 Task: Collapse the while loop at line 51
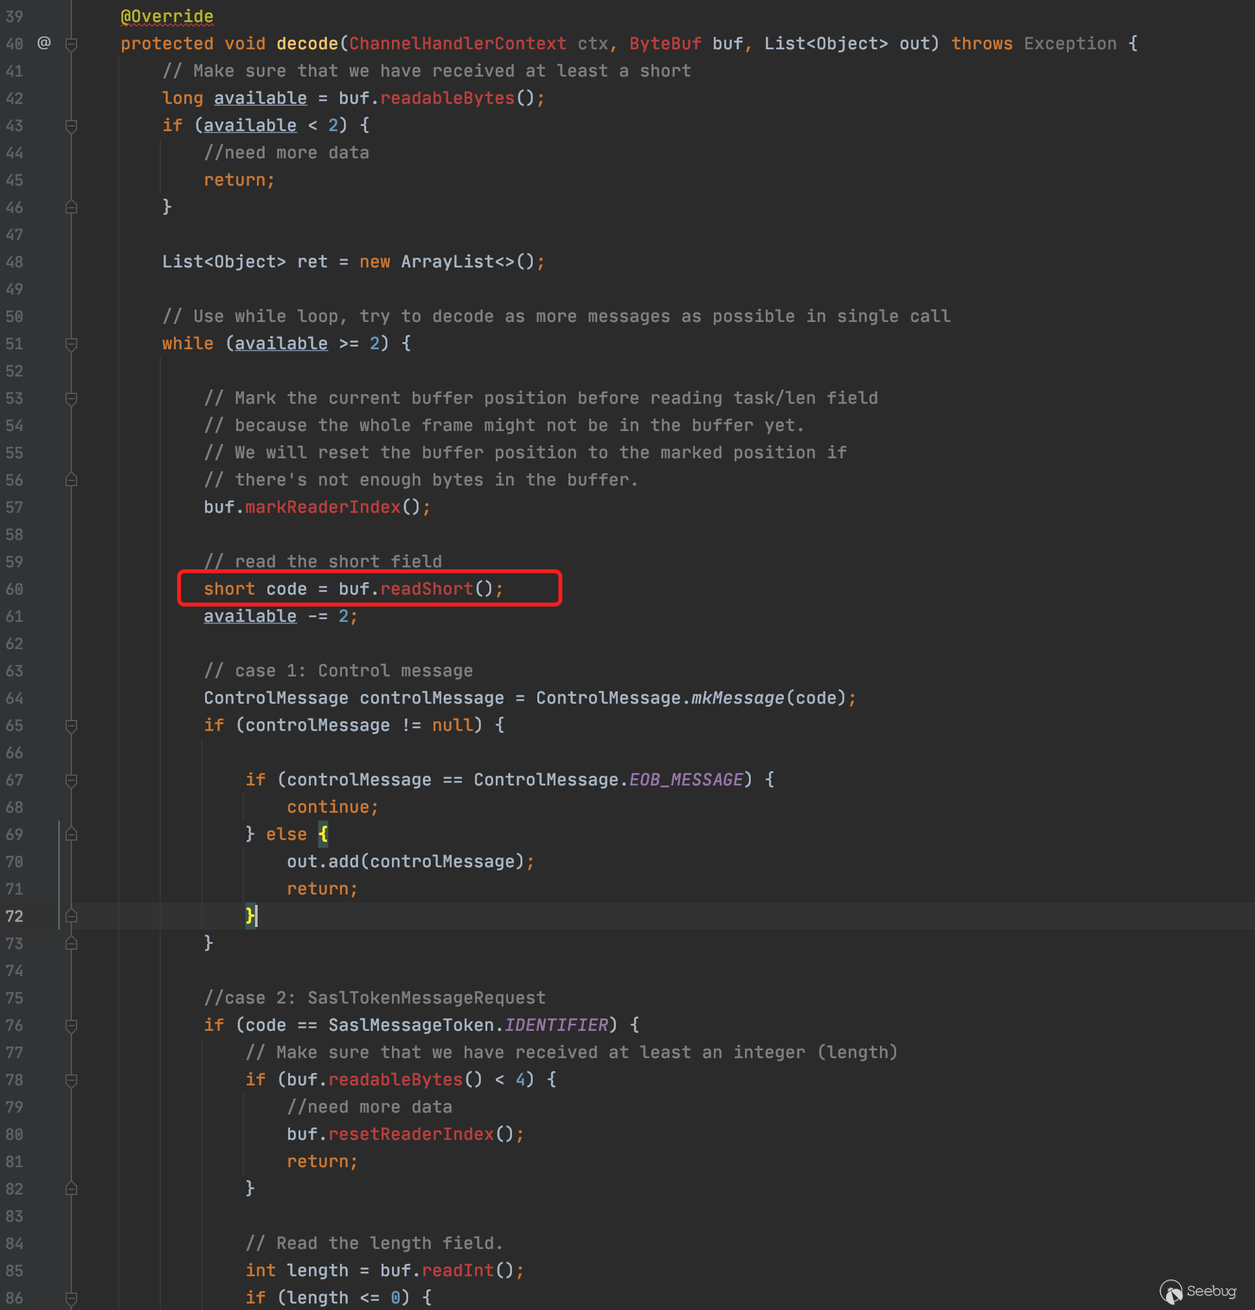coord(71,344)
